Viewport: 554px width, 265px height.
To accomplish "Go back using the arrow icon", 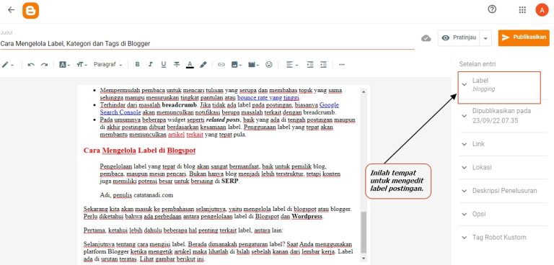I will coord(12,10).
